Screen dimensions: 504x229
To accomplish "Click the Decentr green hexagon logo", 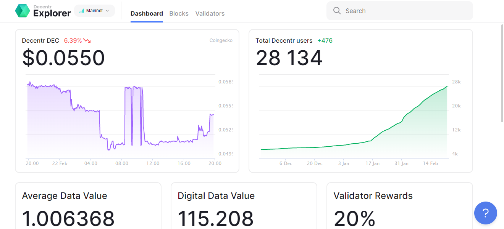I will [23, 11].
